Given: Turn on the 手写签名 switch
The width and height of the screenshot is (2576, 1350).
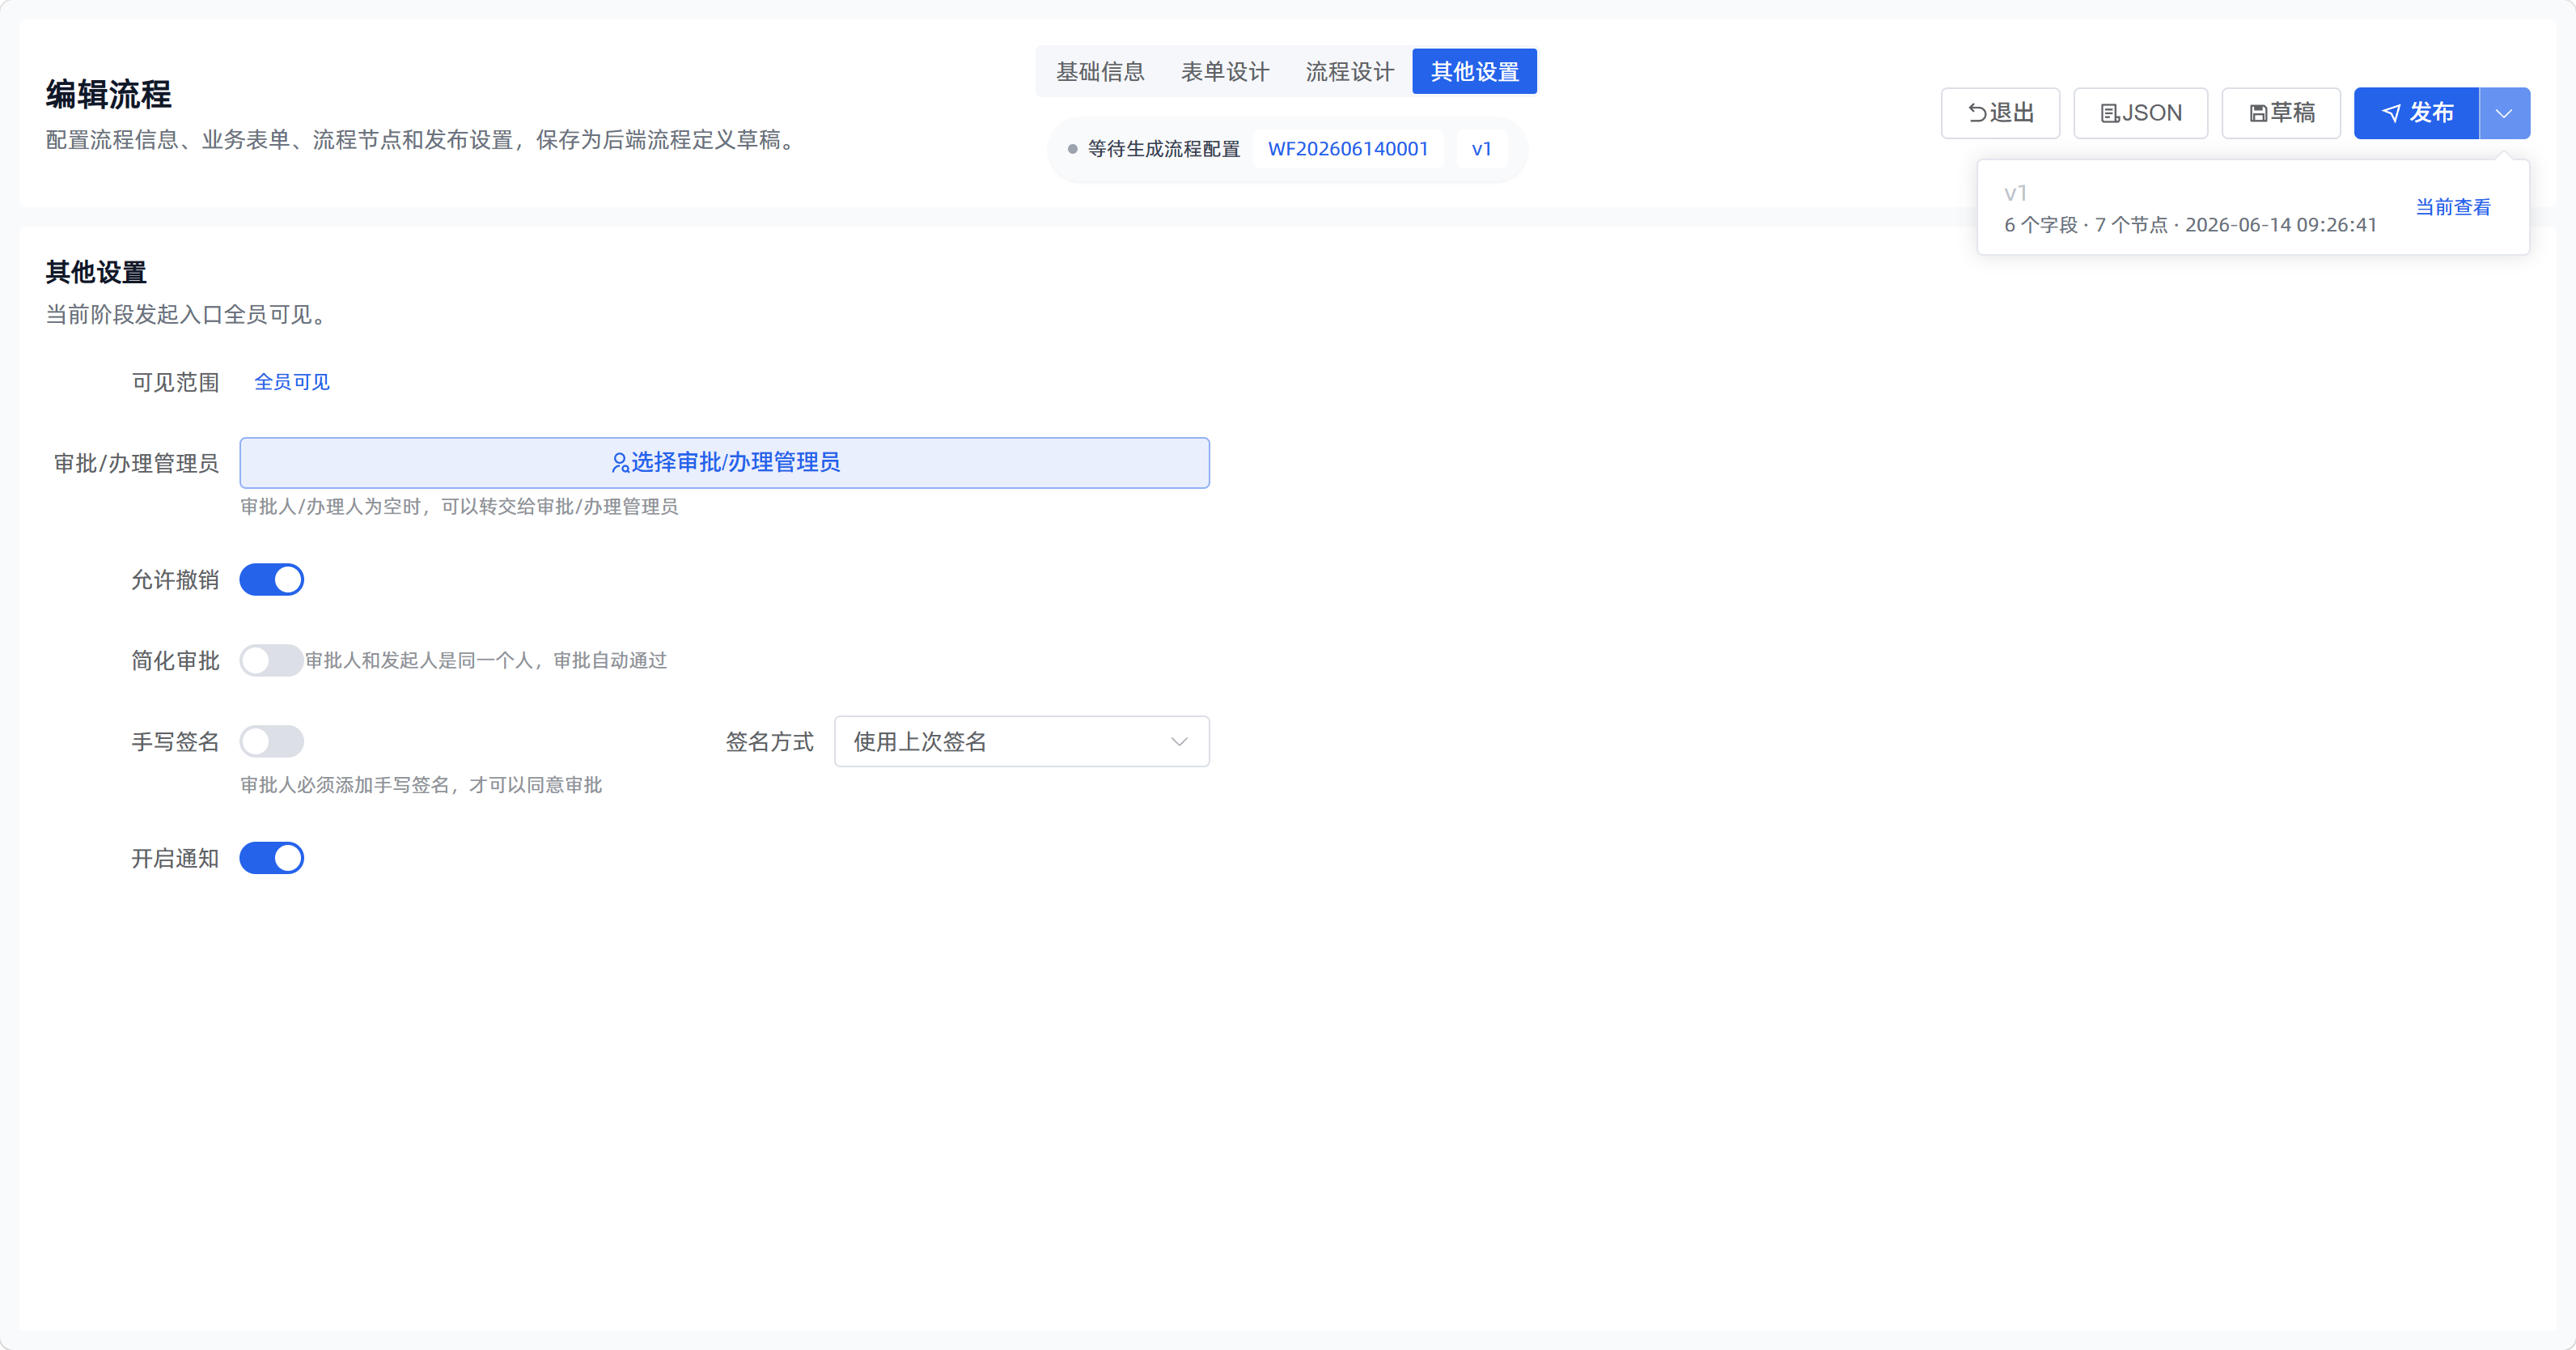Looking at the screenshot, I should (x=271, y=741).
